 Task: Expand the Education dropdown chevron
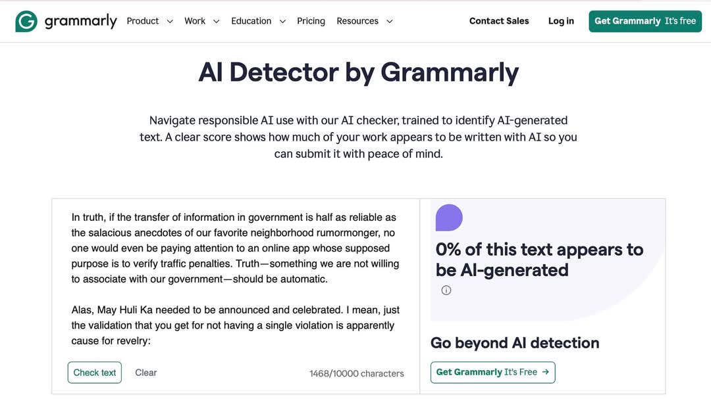(282, 22)
